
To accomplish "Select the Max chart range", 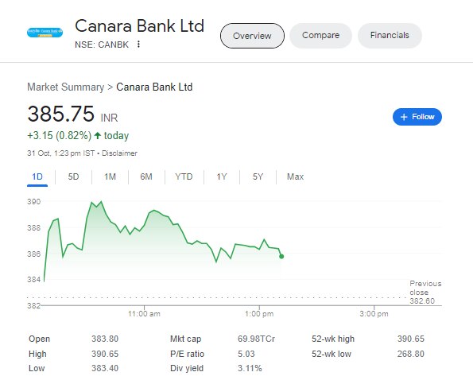I will click(295, 176).
